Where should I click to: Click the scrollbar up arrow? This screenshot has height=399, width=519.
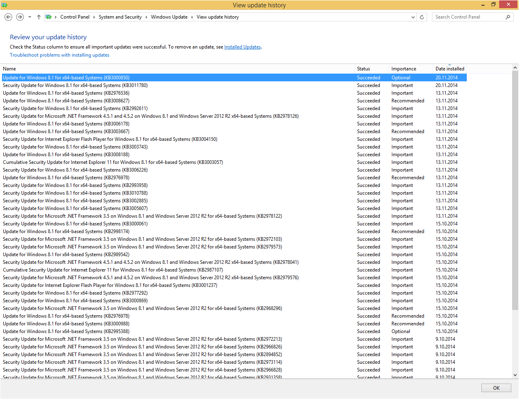click(x=515, y=68)
